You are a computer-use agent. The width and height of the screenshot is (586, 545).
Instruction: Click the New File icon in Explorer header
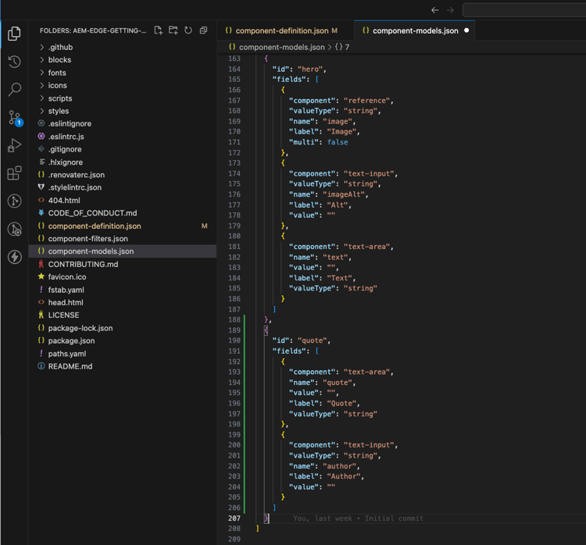(x=159, y=30)
